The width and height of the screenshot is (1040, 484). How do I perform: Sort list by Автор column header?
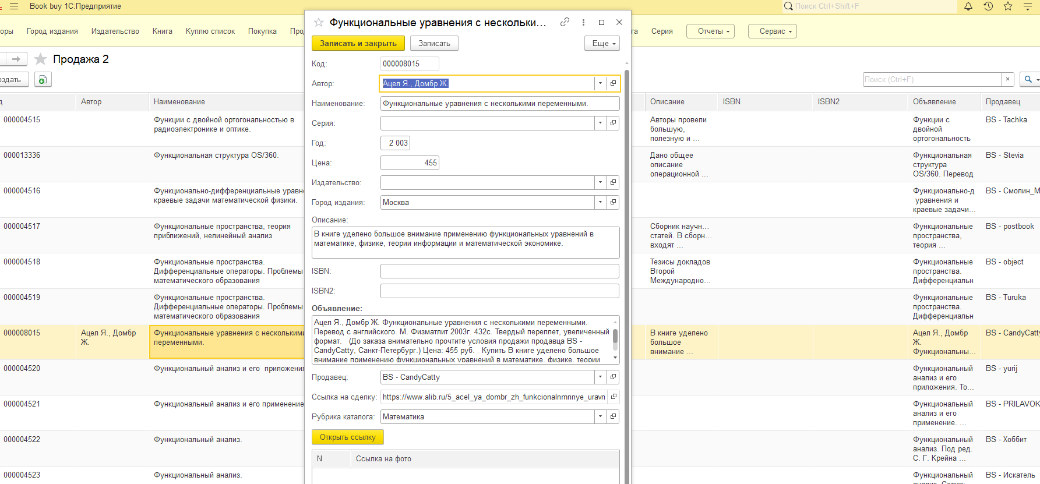(112, 101)
